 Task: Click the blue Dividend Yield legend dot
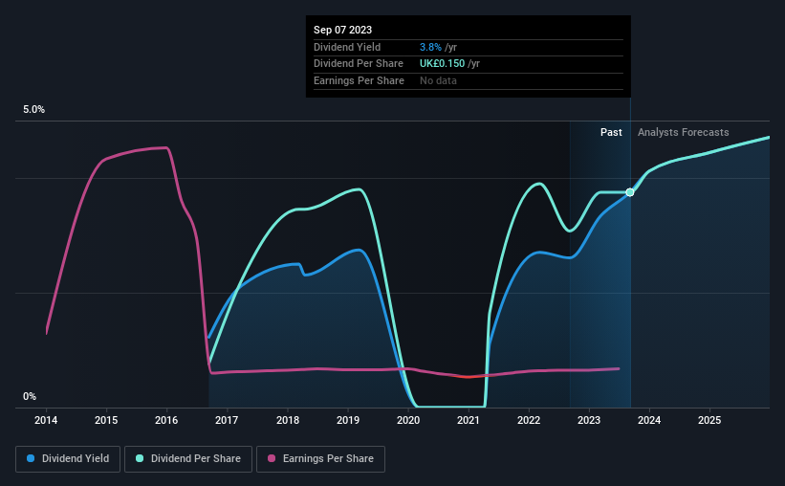point(31,458)
